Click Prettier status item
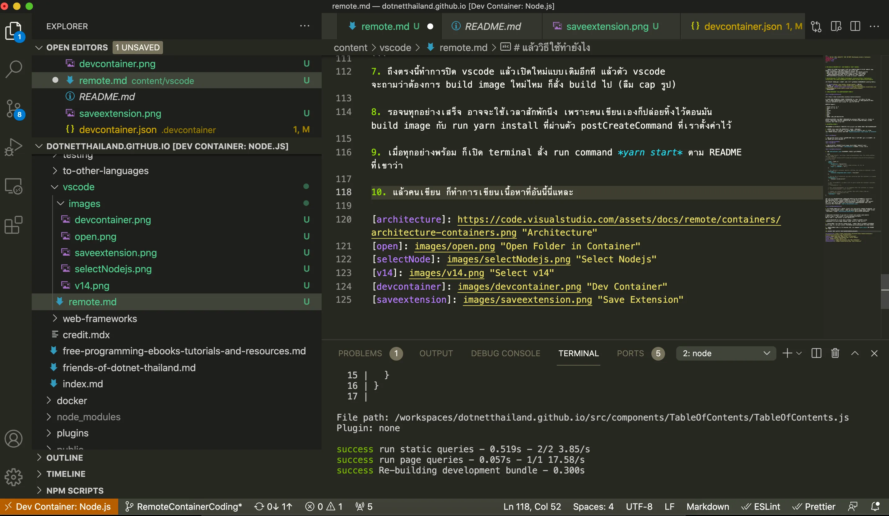Screen dimensions: 889x516 coord(813,506)
